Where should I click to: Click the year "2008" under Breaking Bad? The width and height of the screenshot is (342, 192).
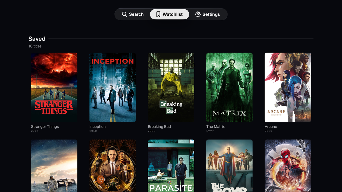click(152, 131)
